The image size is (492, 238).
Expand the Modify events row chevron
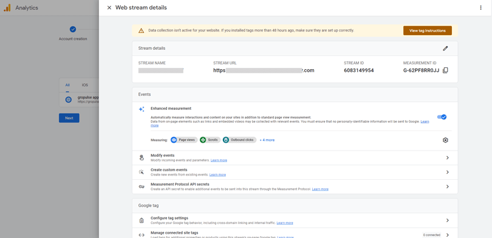[448, 158]
